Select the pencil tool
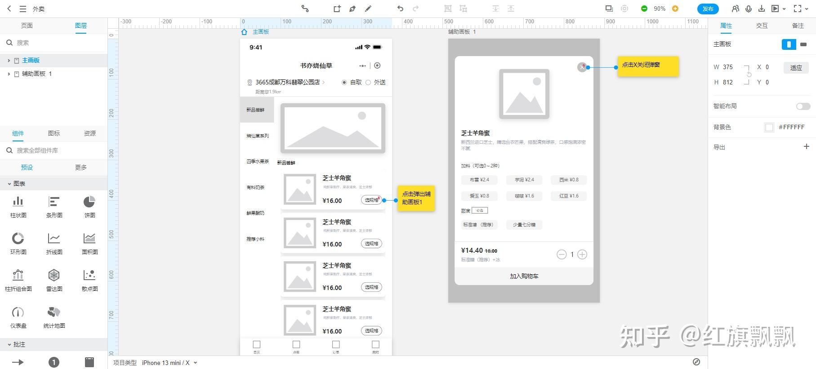Screen dimensions: 816x369 coord(368,9)
